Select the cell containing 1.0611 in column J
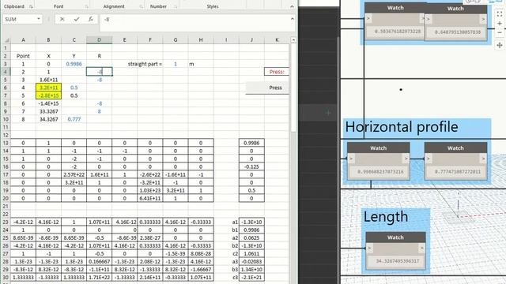Image resolution: width=506 pixels, height=284 pixels. click(x=251, y=254)
